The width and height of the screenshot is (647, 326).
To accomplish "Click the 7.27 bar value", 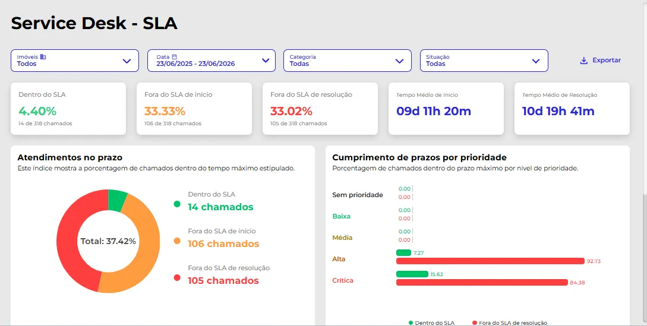I will point(418,253).
